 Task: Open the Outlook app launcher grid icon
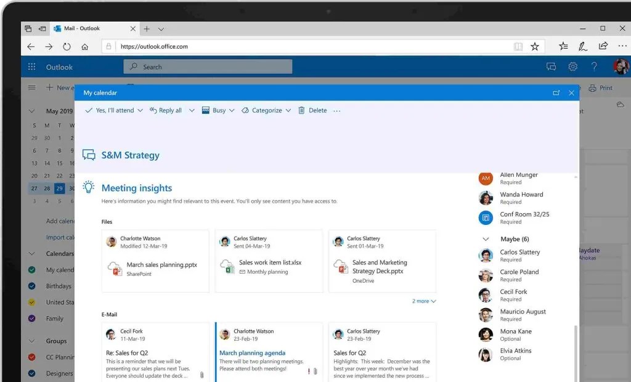pos(31,67)
